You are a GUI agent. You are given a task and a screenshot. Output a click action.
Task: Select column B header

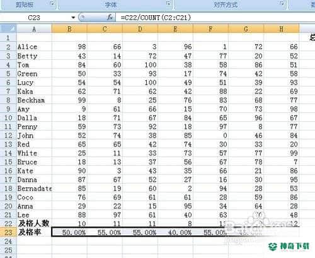pos(69,29)
